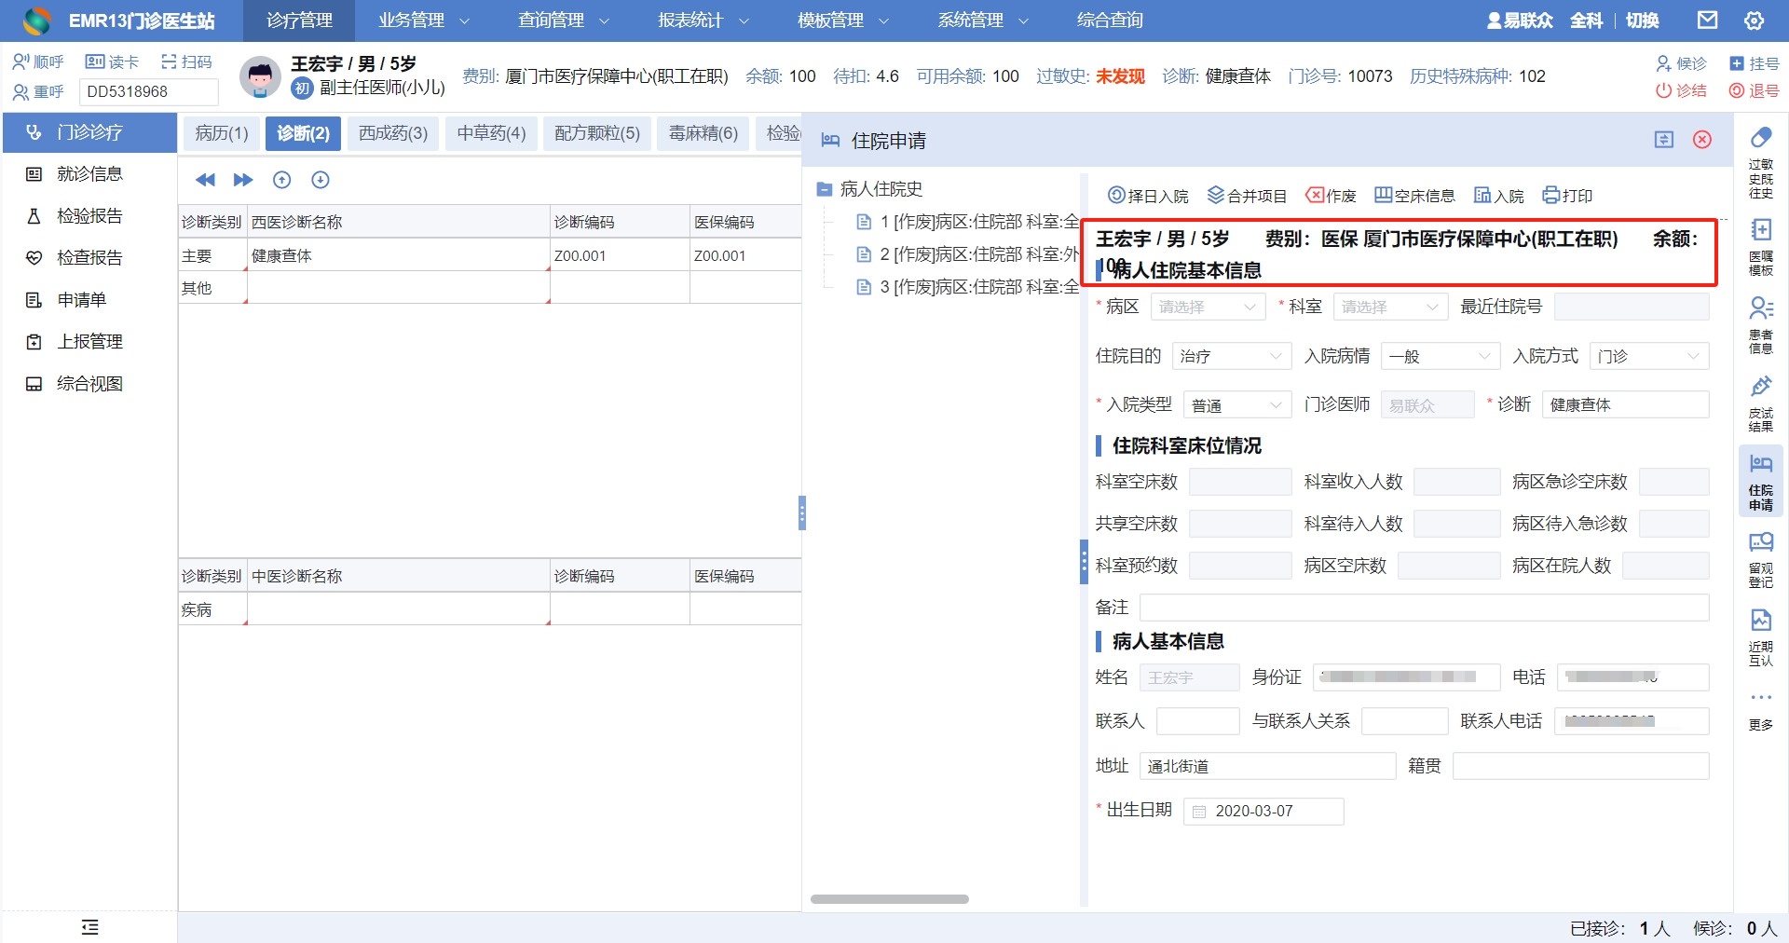
Task: Collapse the 病人住院史 tree folder
Action: 825,189
